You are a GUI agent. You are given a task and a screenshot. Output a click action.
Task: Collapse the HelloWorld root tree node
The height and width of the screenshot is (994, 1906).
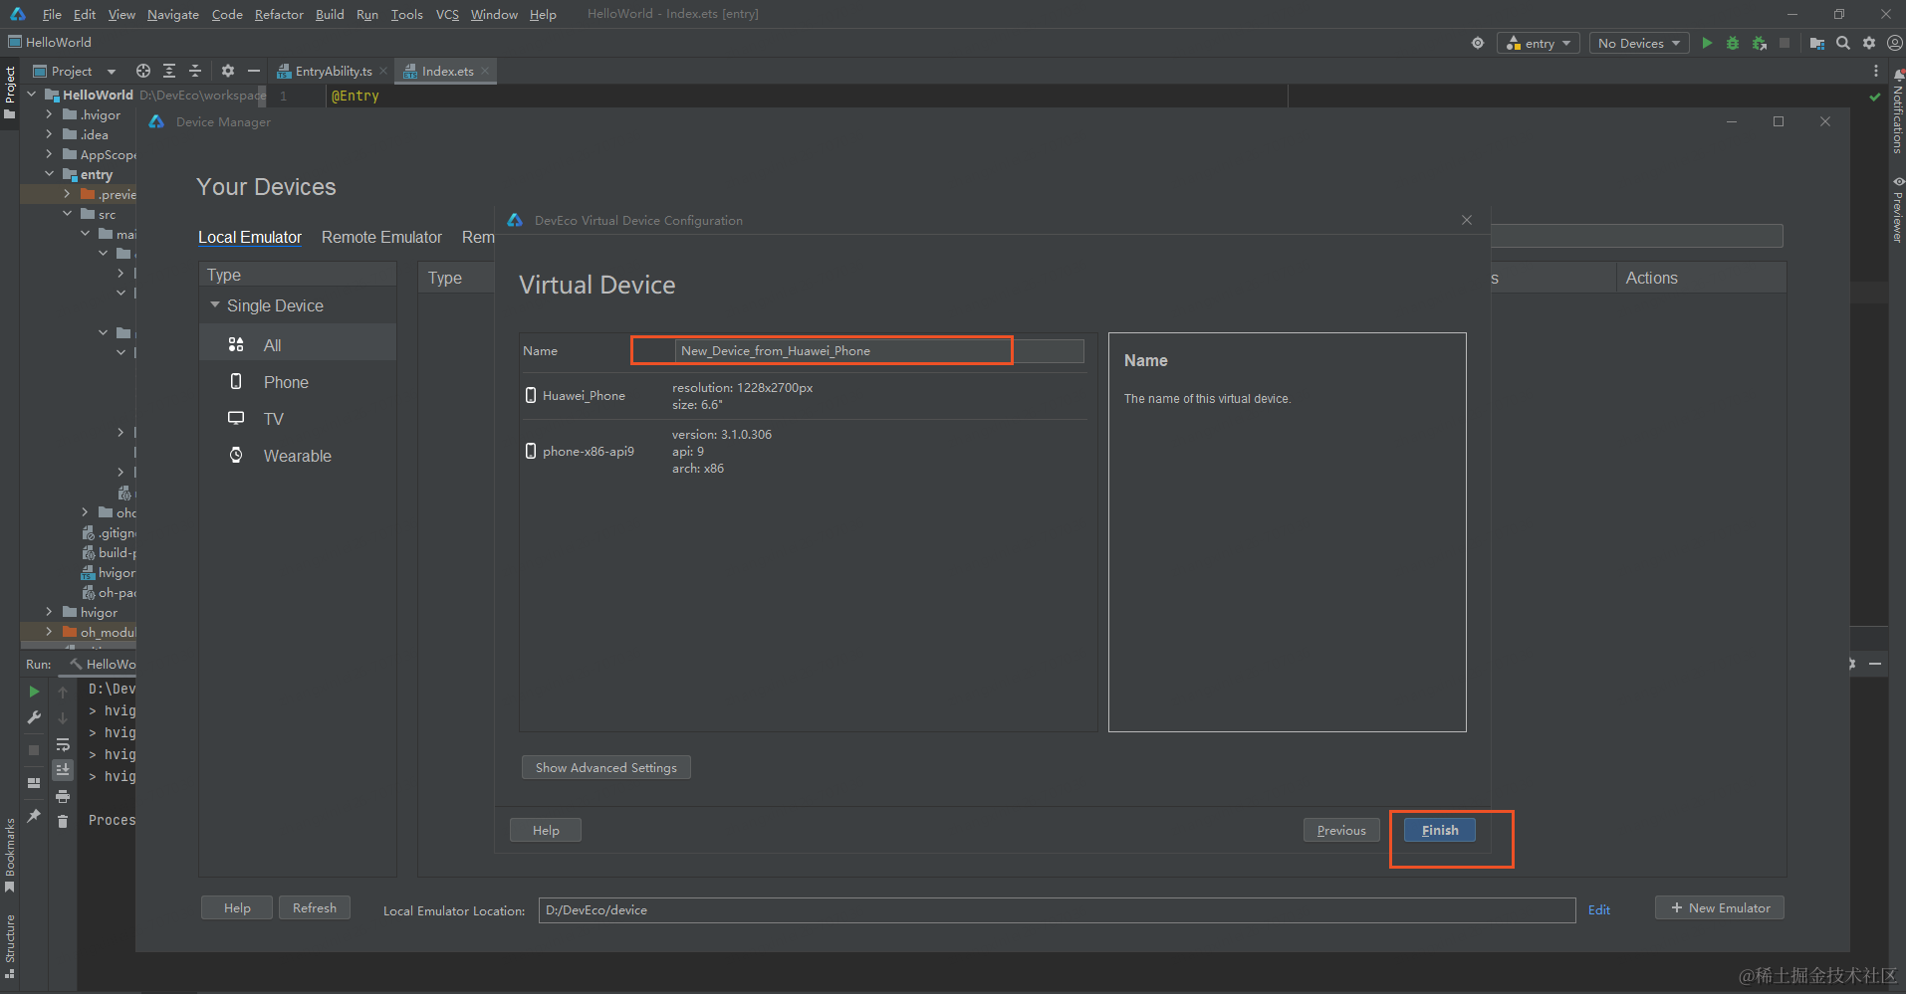(x=32, y=95)
